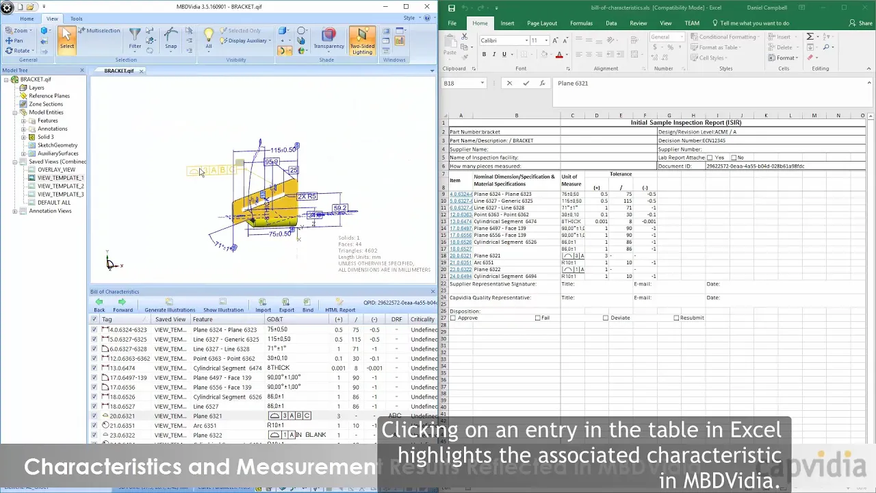Select VIEW_TEMPLATE_1 in Model Tree

(x=60, y=178)
